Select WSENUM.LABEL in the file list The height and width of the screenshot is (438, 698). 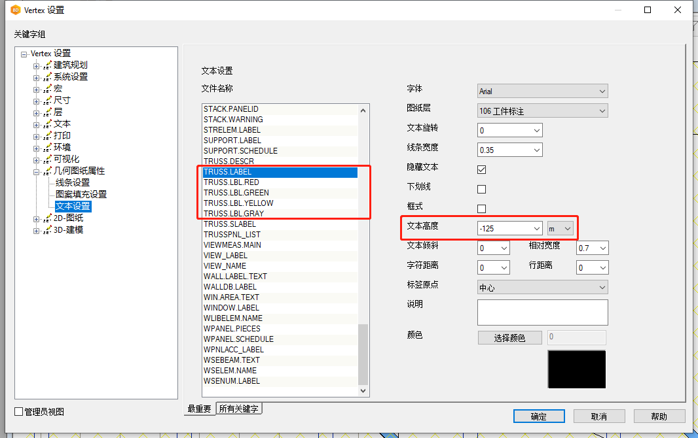pos(280,381)
